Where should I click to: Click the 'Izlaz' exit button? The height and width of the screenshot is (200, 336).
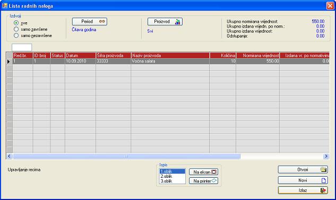(x=303, y=190)
